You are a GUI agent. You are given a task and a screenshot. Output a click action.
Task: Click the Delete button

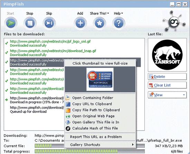point(167,77)
